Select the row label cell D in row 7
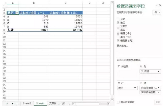The image size is (163, 106). pyautogui.click(x=13, y=27)
